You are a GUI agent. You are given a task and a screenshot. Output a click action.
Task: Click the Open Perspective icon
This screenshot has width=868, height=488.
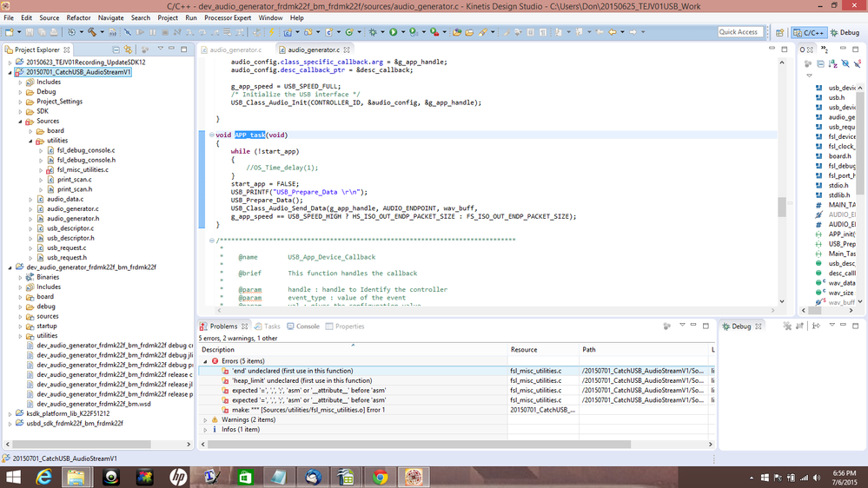pyautogui.click(x=779, y=33)
